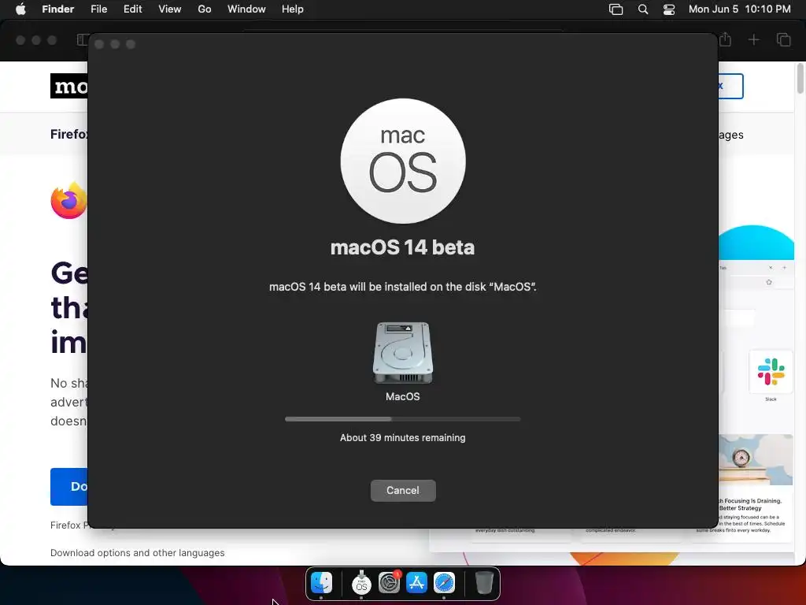Open App Store from the Dock

pos(417,583)
